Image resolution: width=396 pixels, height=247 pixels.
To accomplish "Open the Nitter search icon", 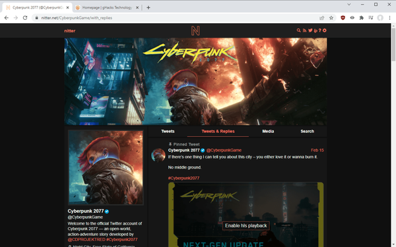I will coord(298,30).
